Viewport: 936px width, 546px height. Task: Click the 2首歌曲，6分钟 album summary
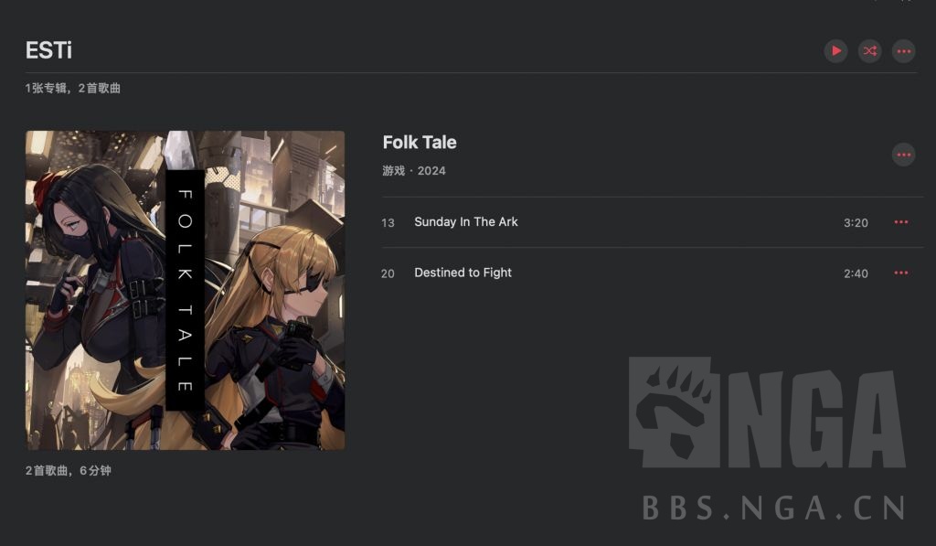(x=68, y=471)
